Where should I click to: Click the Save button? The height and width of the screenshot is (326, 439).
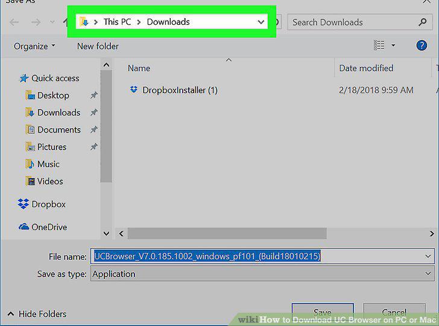(x=323, y=312)
